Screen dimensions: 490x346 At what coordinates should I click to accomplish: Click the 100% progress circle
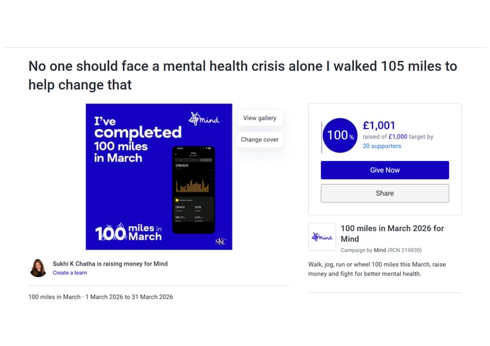pos(340,135)
